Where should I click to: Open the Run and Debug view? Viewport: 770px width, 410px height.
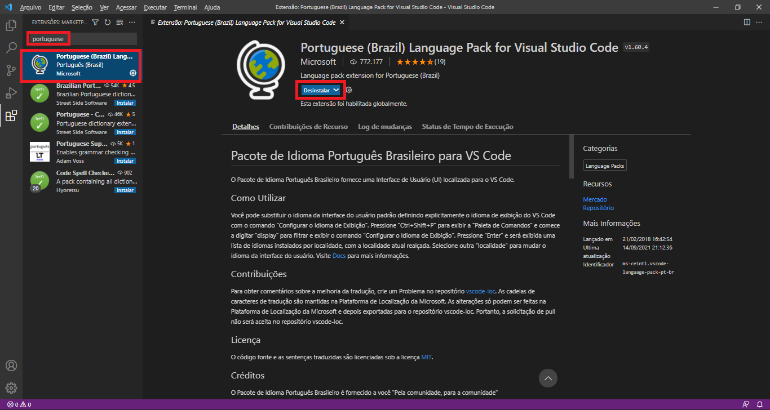11,93
